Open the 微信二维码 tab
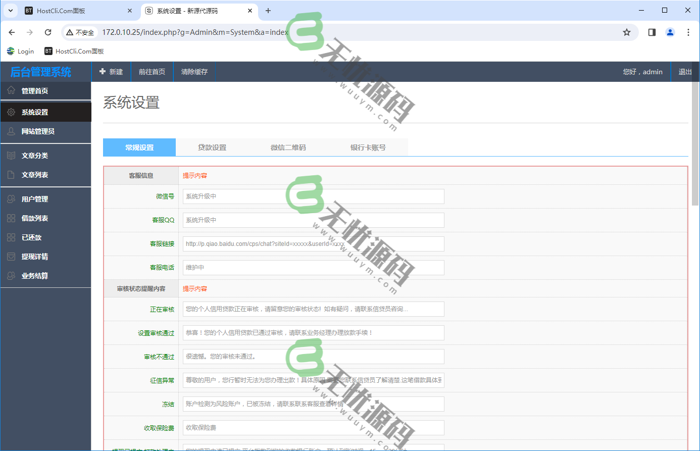This screenshot has height=451, width=700. coord(287,147)
